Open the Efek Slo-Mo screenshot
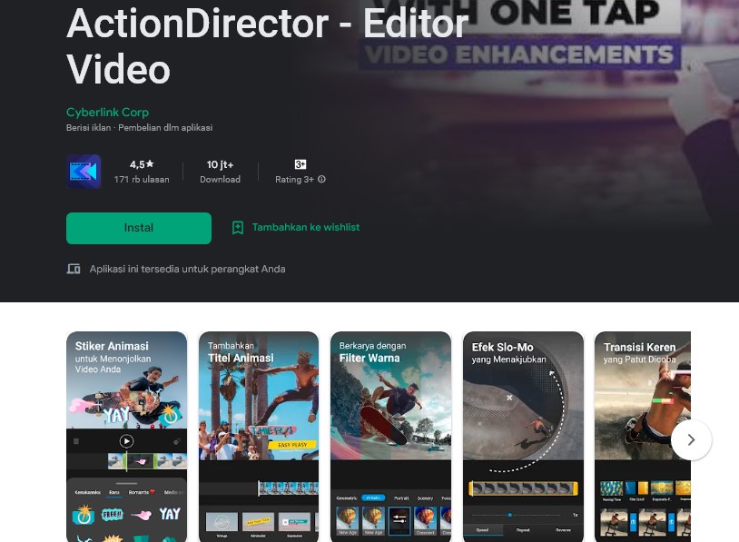The height and width of the screenshot is (542, 739). 523,437
